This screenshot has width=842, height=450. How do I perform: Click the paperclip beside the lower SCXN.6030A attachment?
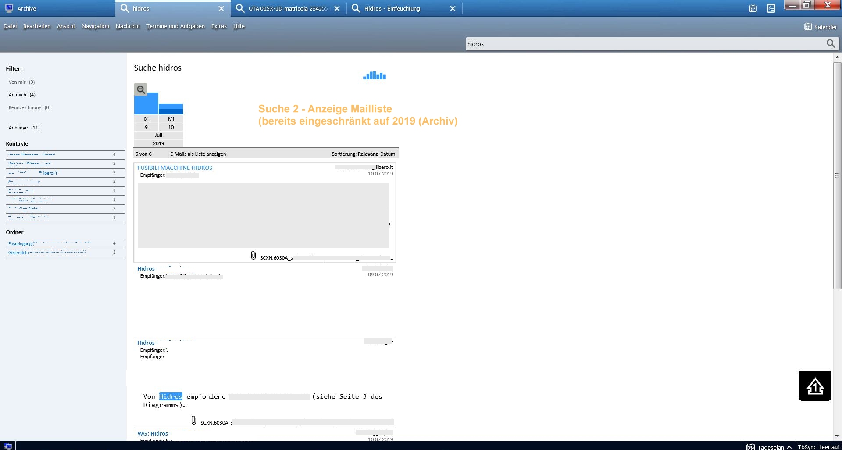pyautogui.click(x=194, y=420)
